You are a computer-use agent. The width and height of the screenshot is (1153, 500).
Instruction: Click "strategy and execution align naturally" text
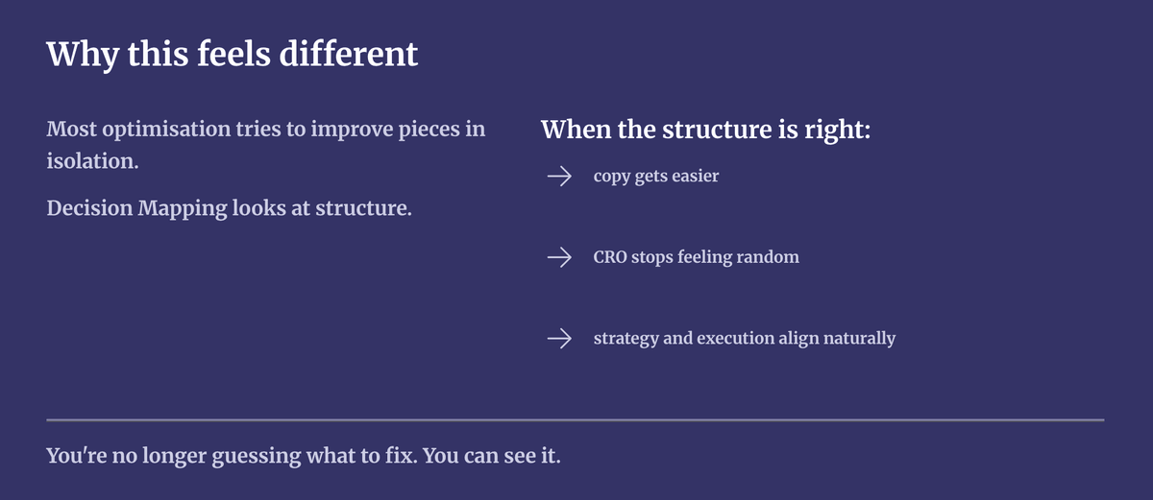point(744,338)
